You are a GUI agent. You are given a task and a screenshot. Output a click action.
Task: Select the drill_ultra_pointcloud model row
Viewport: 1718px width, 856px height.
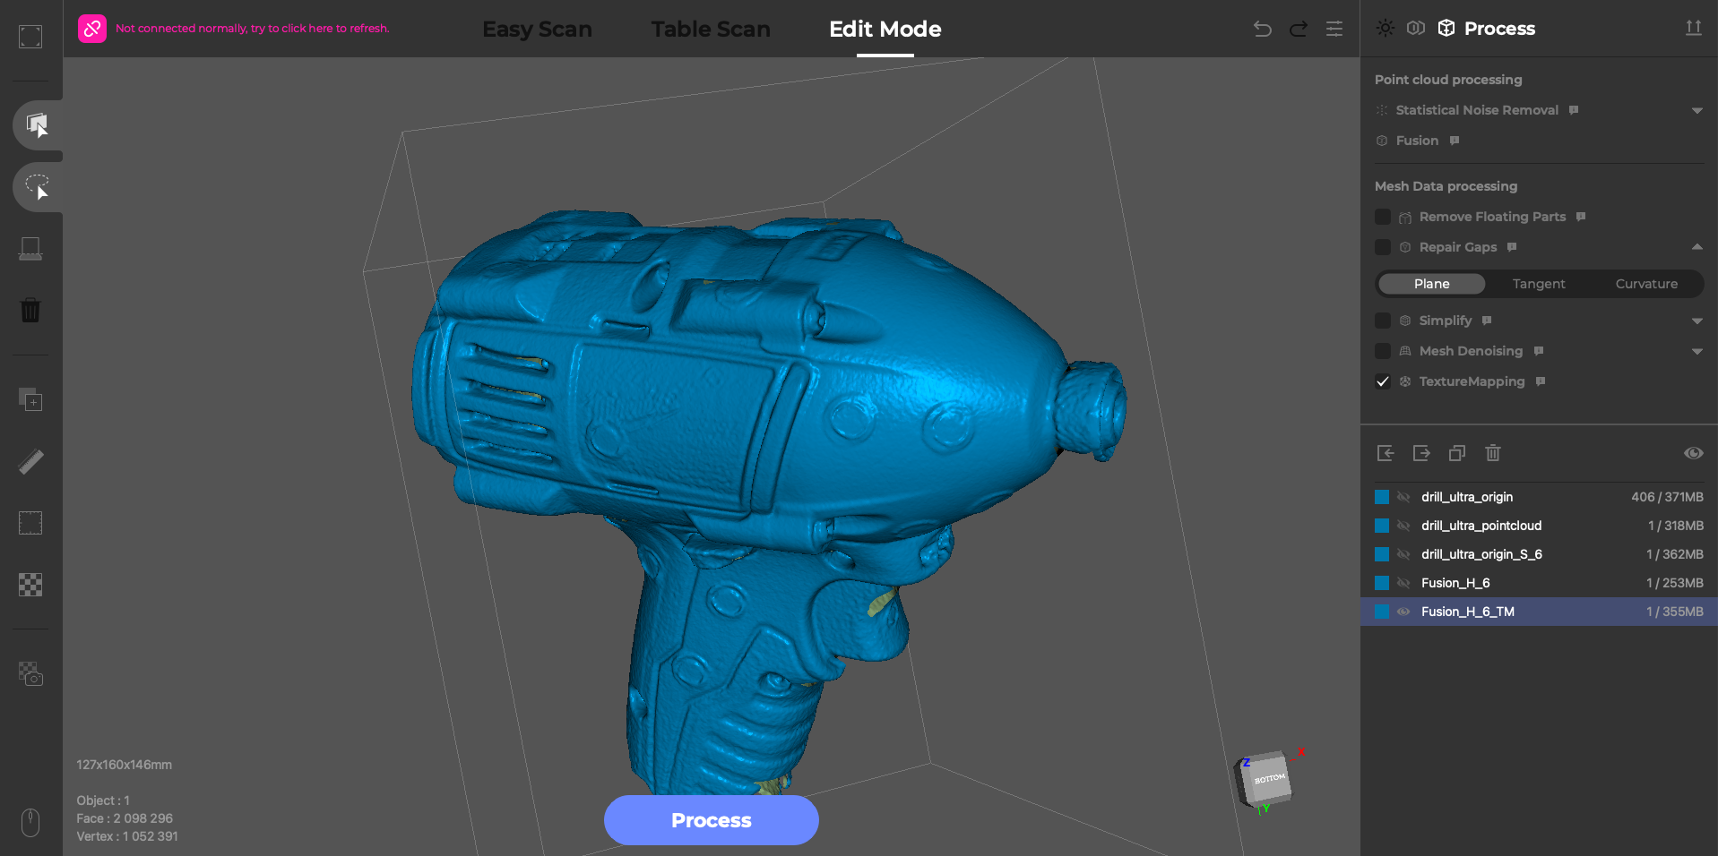(x=1539, y=526)
